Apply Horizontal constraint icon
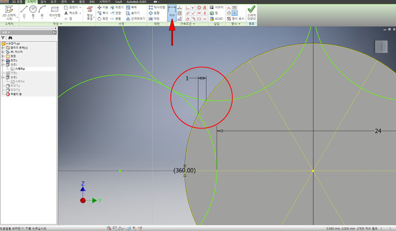396x231 pixels. (x=199, y=13)
